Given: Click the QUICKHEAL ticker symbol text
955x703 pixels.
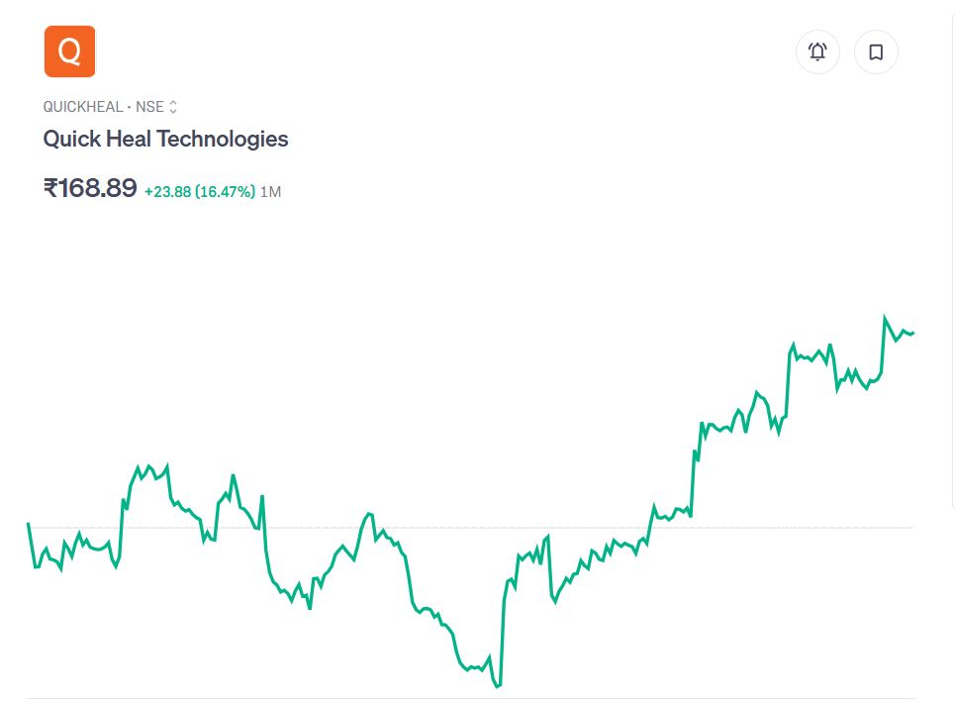Looking at the screenshot, I should click(83, 107).
